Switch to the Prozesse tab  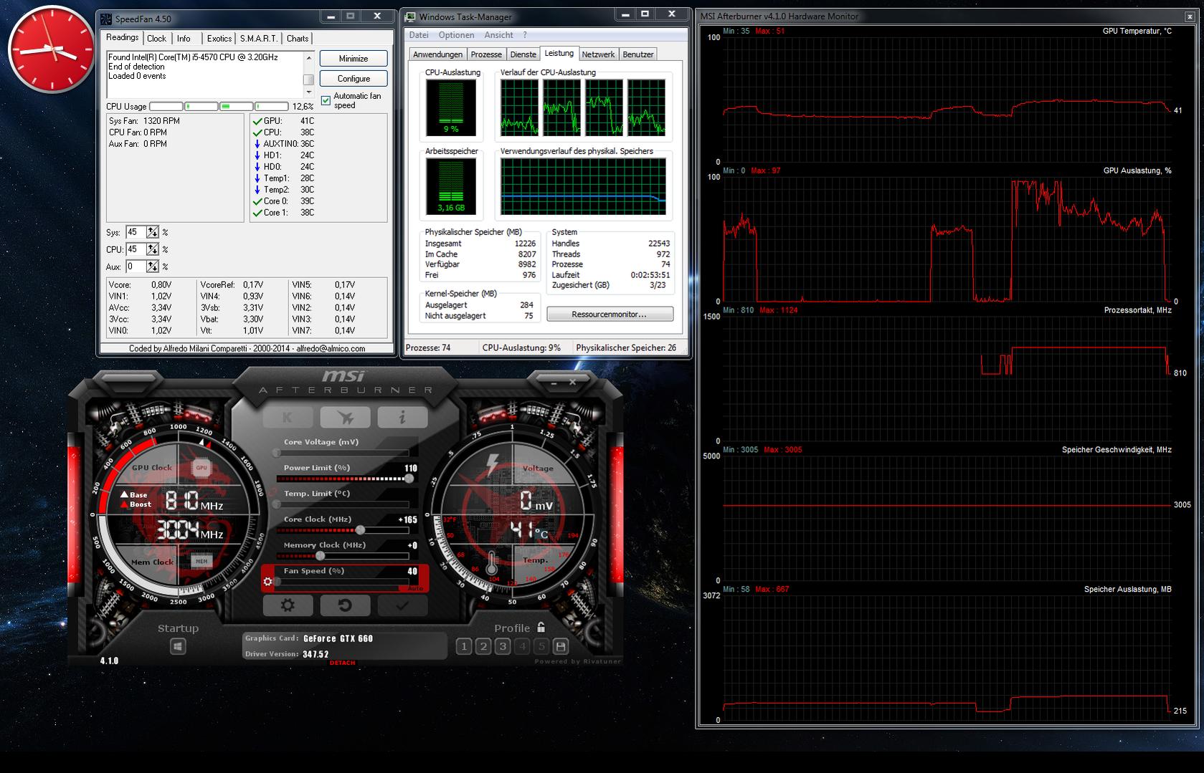tap(486, 54)
